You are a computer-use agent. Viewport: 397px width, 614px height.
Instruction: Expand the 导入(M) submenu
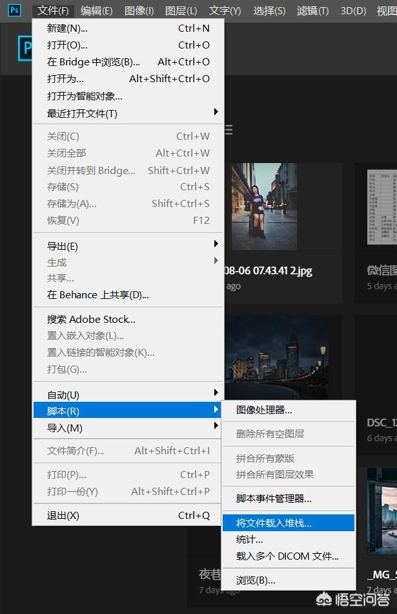tap(65, 428)
